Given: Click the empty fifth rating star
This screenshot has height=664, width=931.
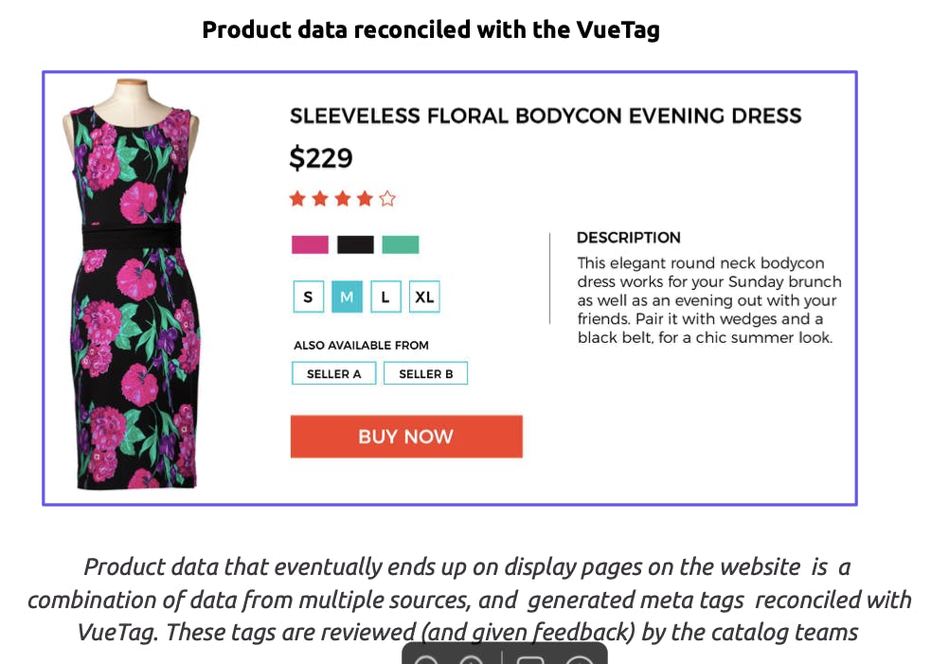Looking at the screenshot, I should pyautogui.click(x=387, y=198).
